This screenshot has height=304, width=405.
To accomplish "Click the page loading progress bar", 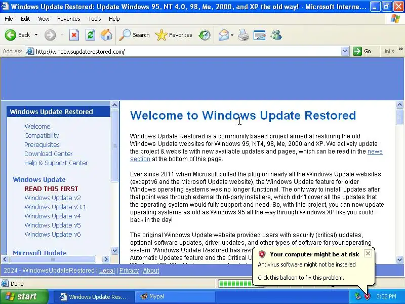I will [x=235, y=284].
